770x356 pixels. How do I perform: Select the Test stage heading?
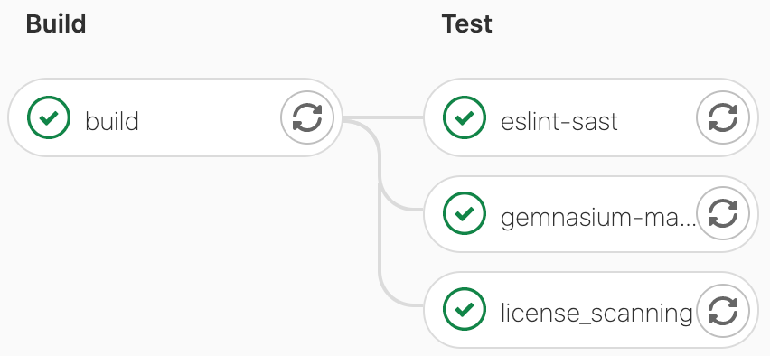466,23
